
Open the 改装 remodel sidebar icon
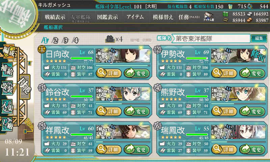pyautogui.click(x=7, y=88)
